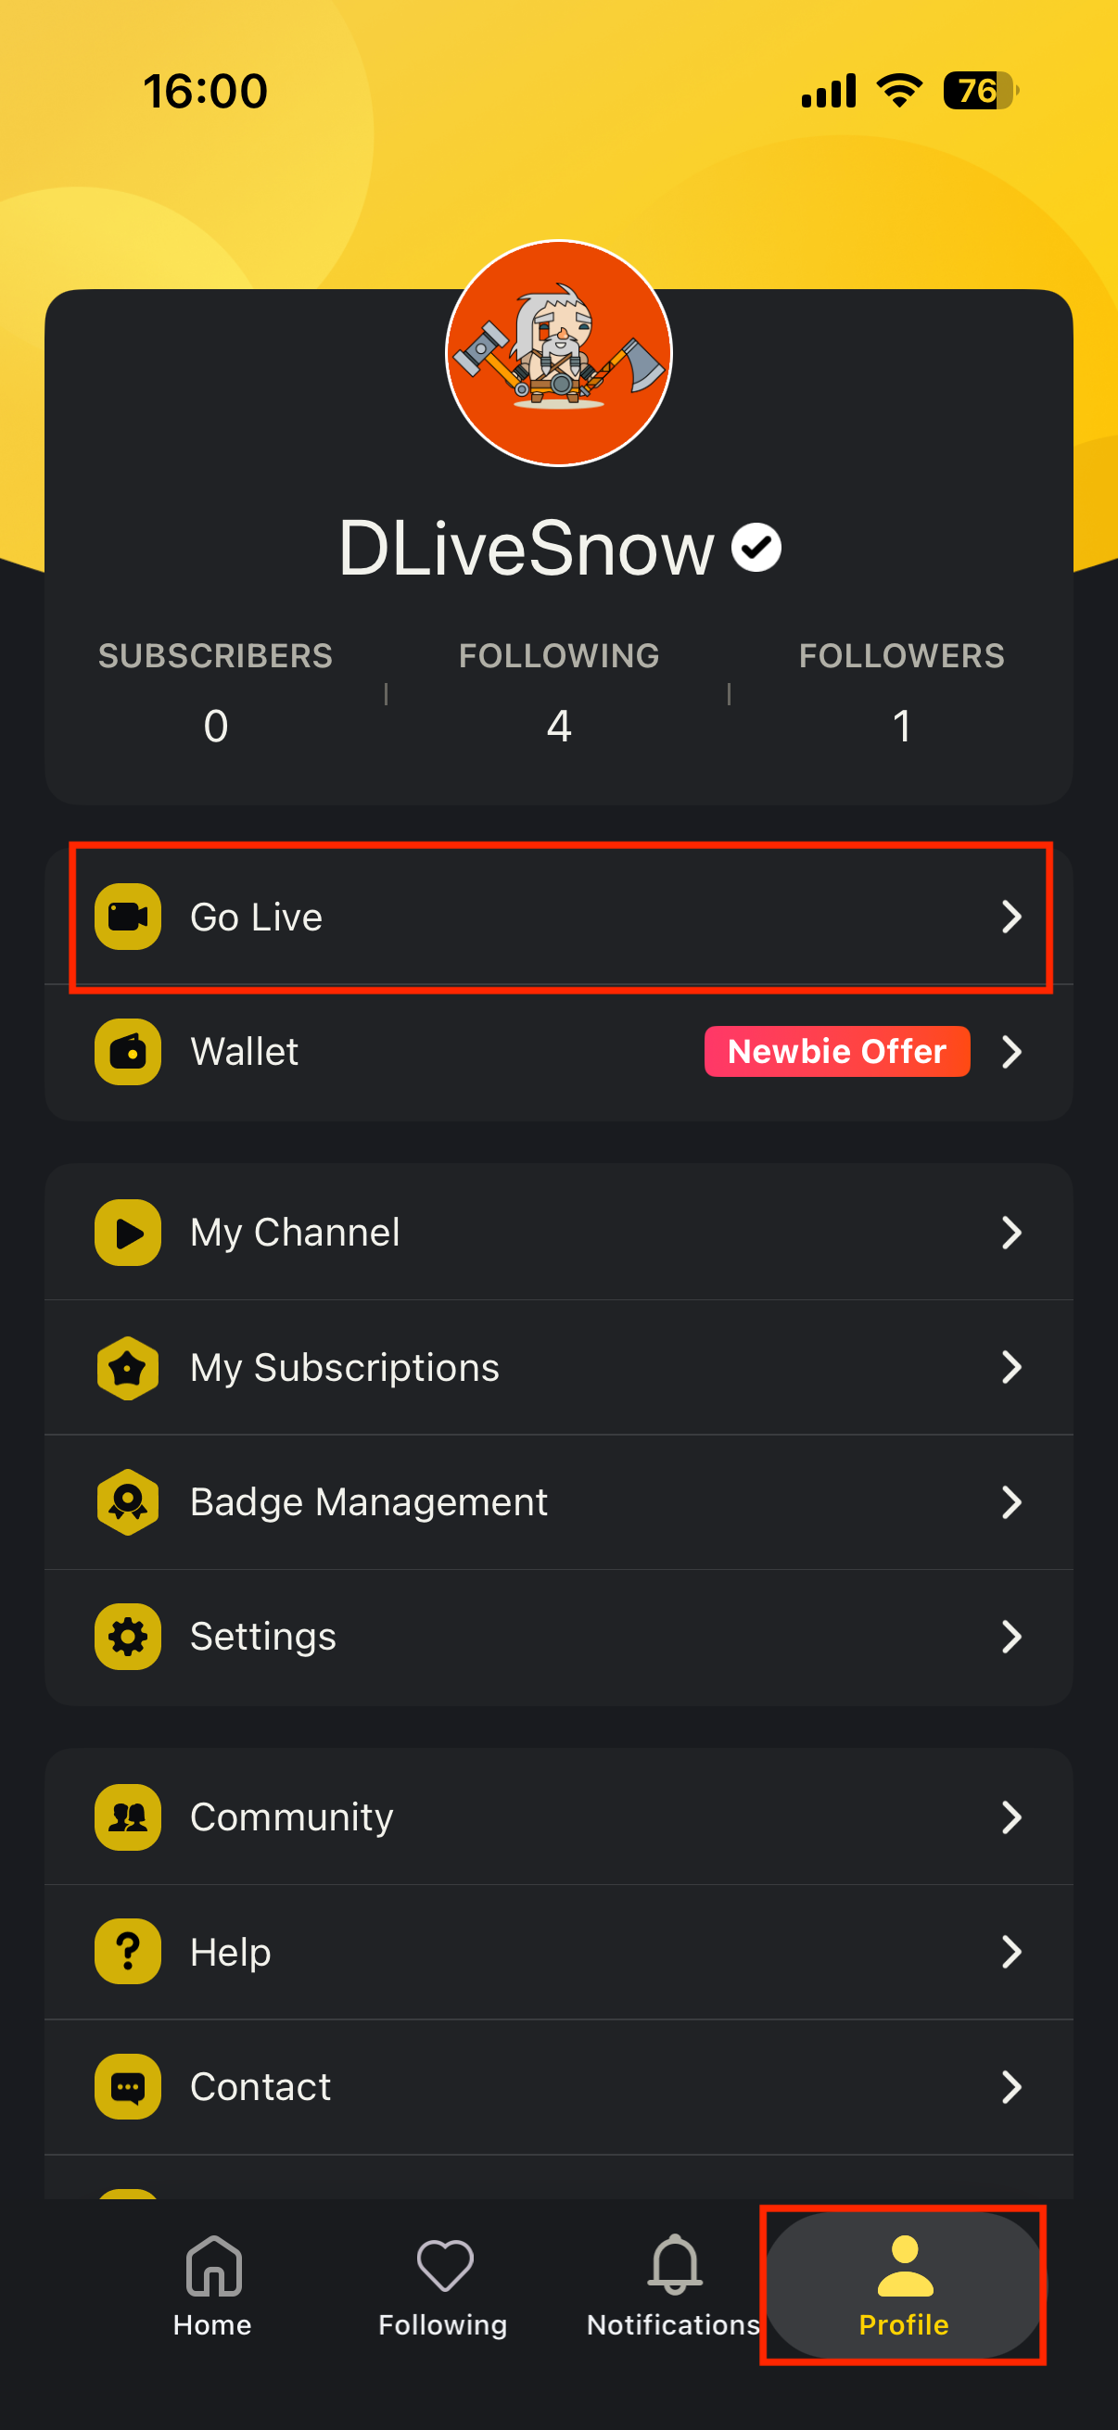This screenshot has width=1118, height=2430.
Task: Tap the Wallet icon
Action: (127, 1051)
